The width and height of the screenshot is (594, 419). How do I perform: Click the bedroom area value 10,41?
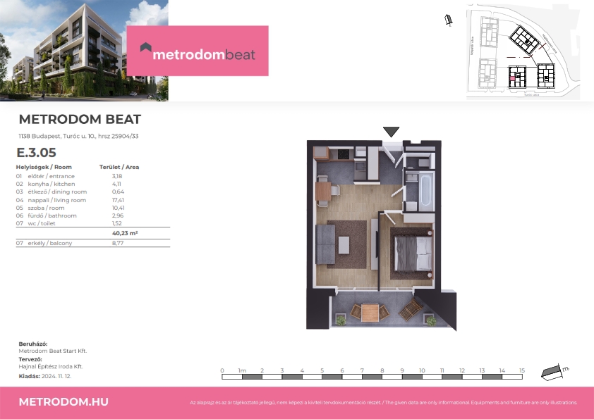(x=118, y=208)
